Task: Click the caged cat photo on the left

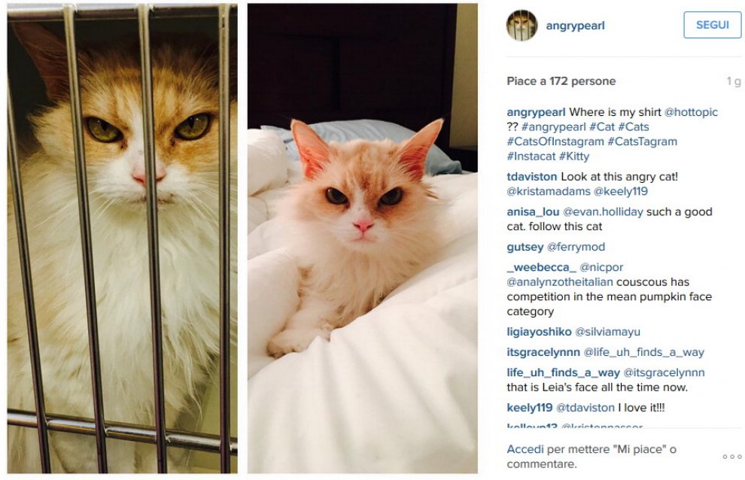Action: pyautogui.click(x=122, y=238)
